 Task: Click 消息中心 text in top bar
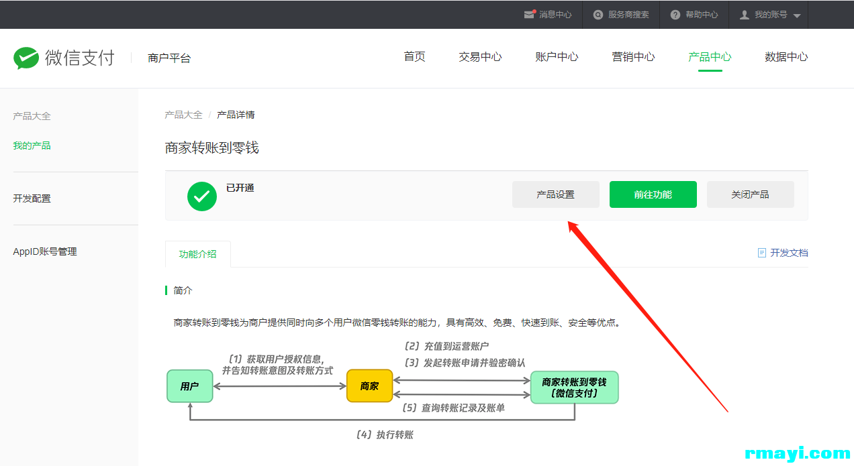[555, 15]
